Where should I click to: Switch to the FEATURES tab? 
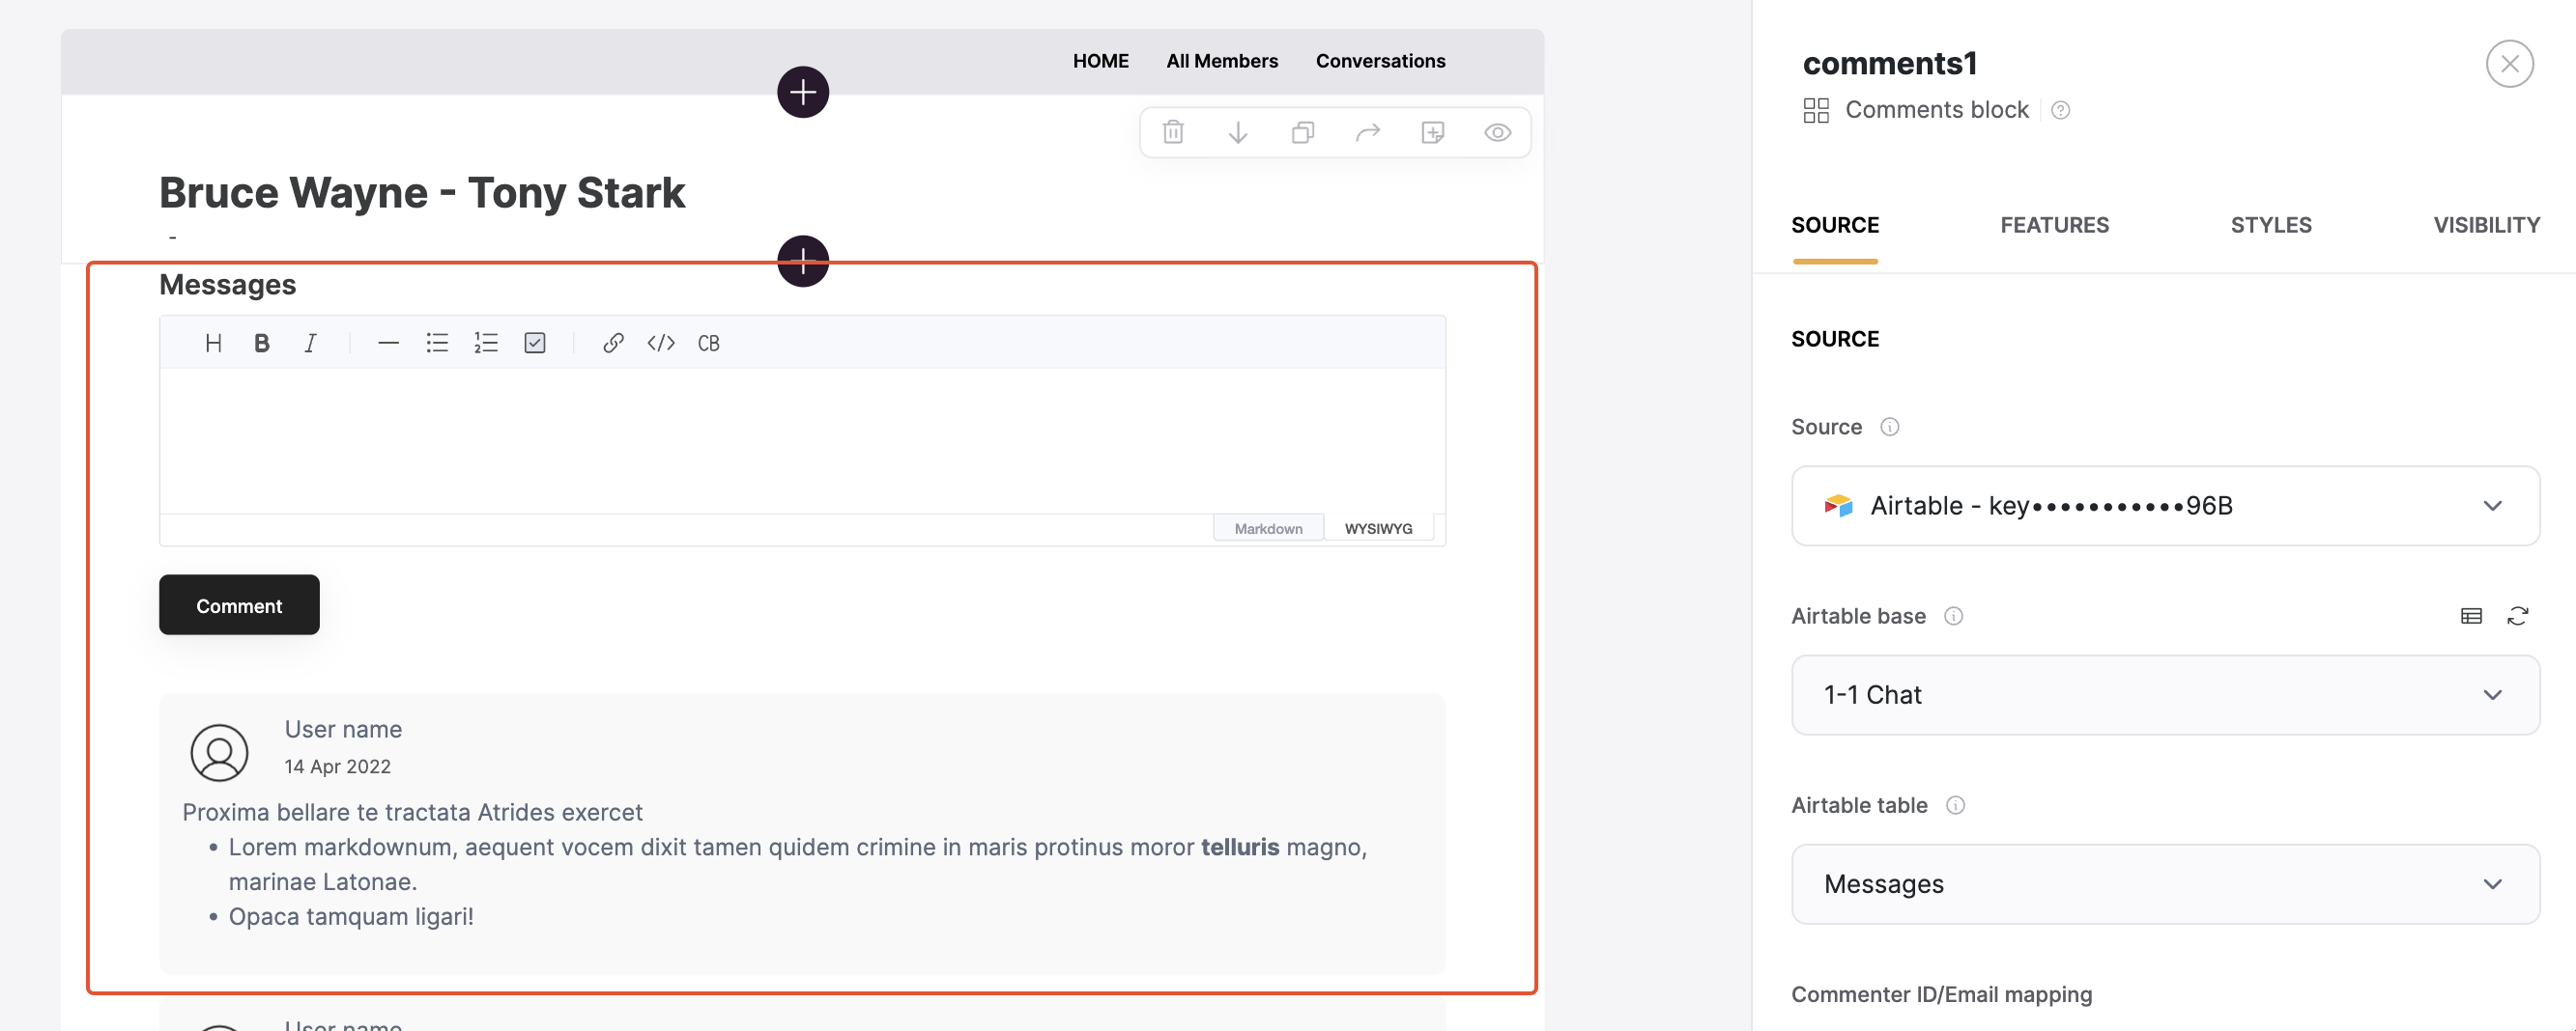point(2054,225)
